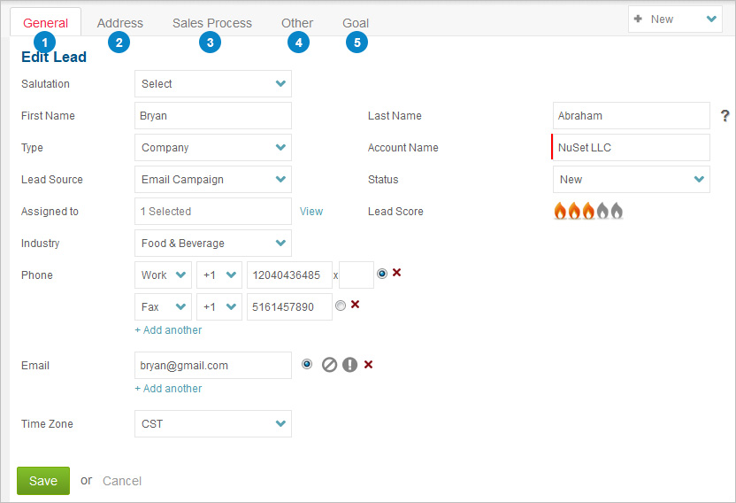Delete the bryan@gmail.com email with red X

pos(369,364)
